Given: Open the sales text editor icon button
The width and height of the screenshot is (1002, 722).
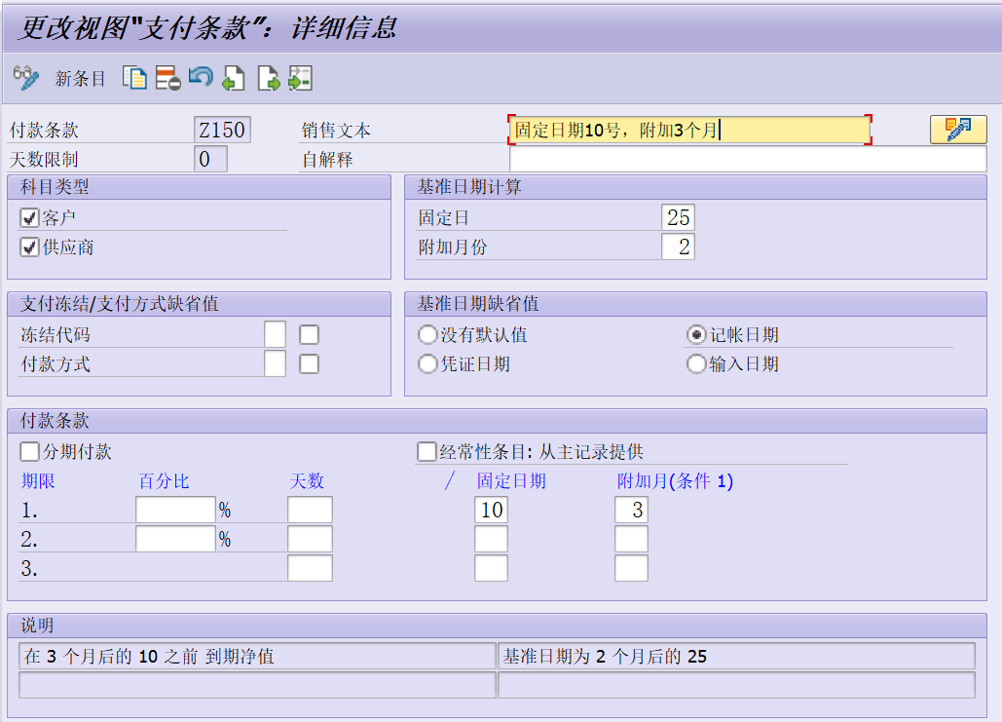Looking at the screenshot, I should [x=958, y=130].
